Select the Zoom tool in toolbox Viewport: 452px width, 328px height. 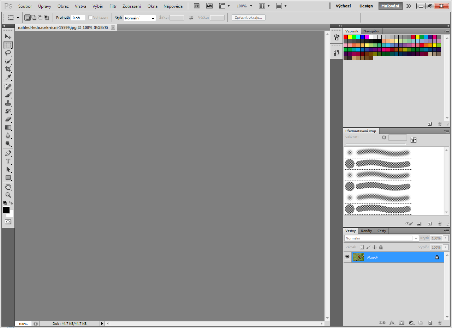pos(8,195)
